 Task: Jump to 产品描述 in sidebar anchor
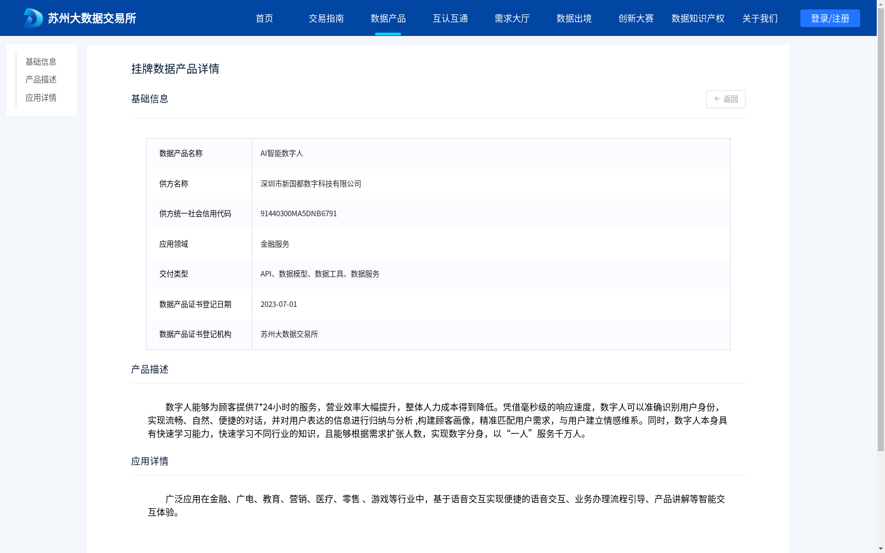41,80
